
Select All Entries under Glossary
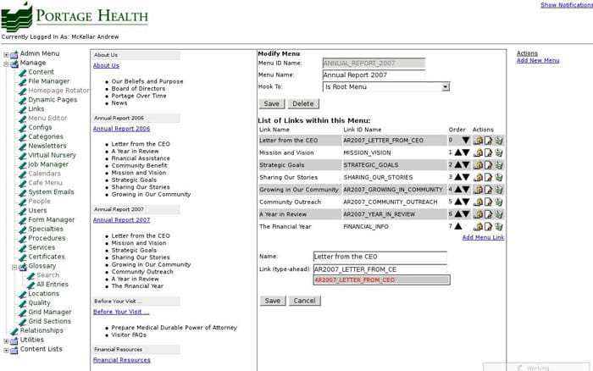pyautogui.click(x=53, y=284)
